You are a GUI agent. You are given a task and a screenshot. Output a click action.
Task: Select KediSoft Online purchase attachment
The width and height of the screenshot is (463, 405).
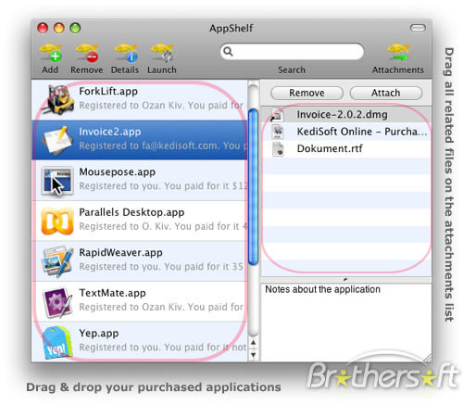coord(346,132)
